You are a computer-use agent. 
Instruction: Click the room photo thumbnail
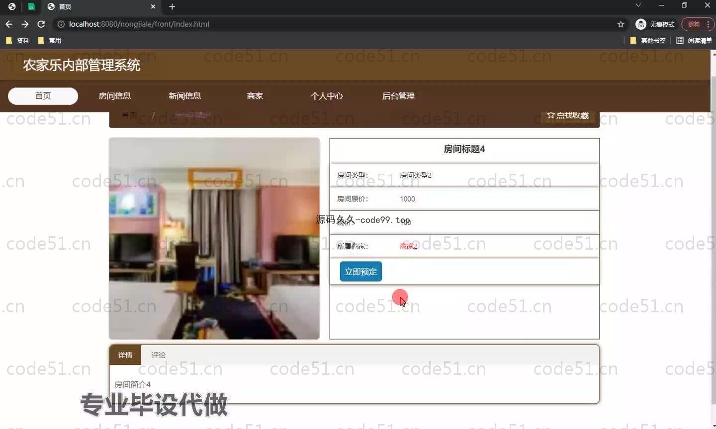pos(214,238)
